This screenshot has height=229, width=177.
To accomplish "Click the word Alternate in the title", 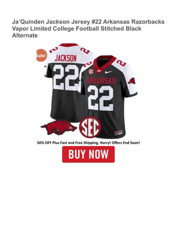I will [x=25, y=35].
